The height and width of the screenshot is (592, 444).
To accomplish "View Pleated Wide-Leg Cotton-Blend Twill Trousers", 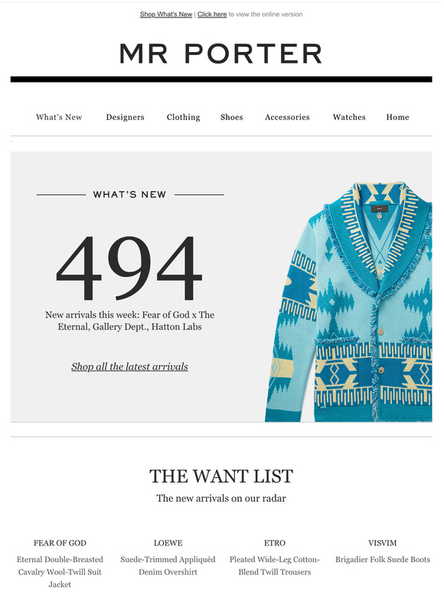I will click(x=275, y=565).
